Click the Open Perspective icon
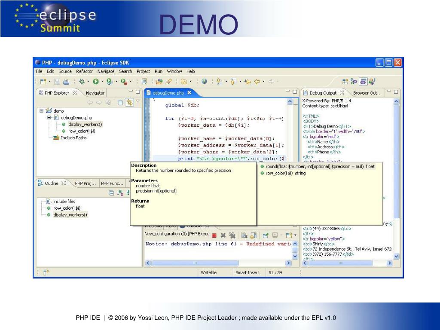The width and height of the screenshot is (440, 330). pyautogui.click(x=345, y=82)
